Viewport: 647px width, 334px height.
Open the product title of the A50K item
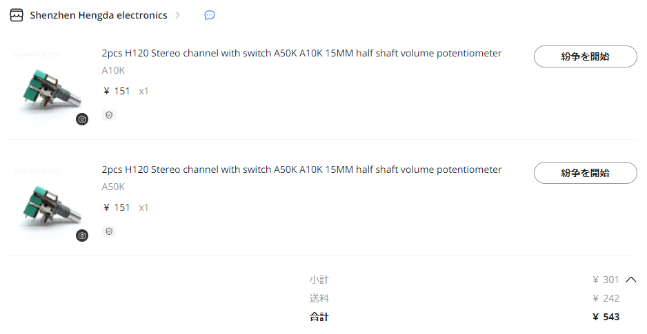point(301,169)
